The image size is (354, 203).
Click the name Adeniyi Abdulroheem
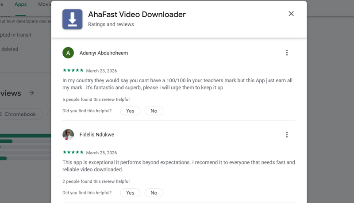104,53
